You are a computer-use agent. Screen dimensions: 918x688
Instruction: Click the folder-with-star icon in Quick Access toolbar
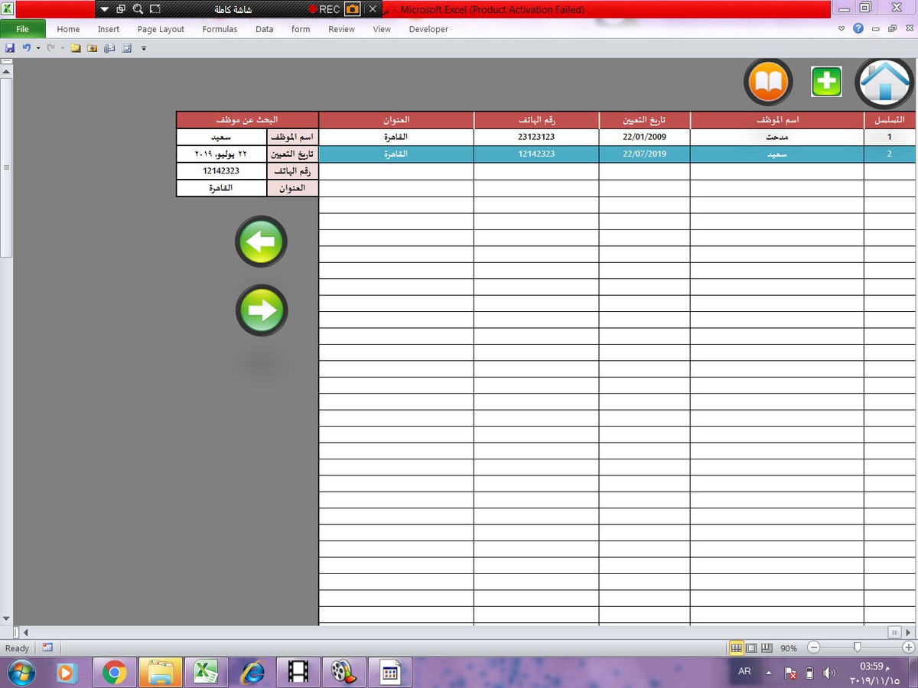(x=93, y=47)
